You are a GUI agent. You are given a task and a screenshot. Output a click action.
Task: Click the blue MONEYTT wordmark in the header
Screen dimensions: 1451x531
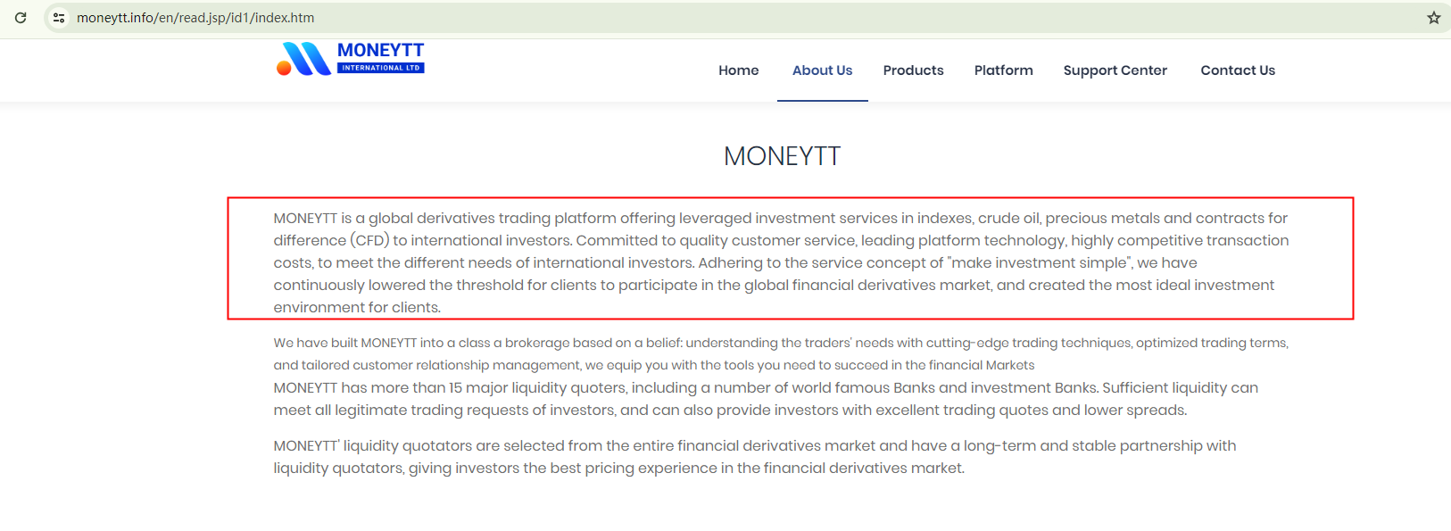(x=380, y=51)
